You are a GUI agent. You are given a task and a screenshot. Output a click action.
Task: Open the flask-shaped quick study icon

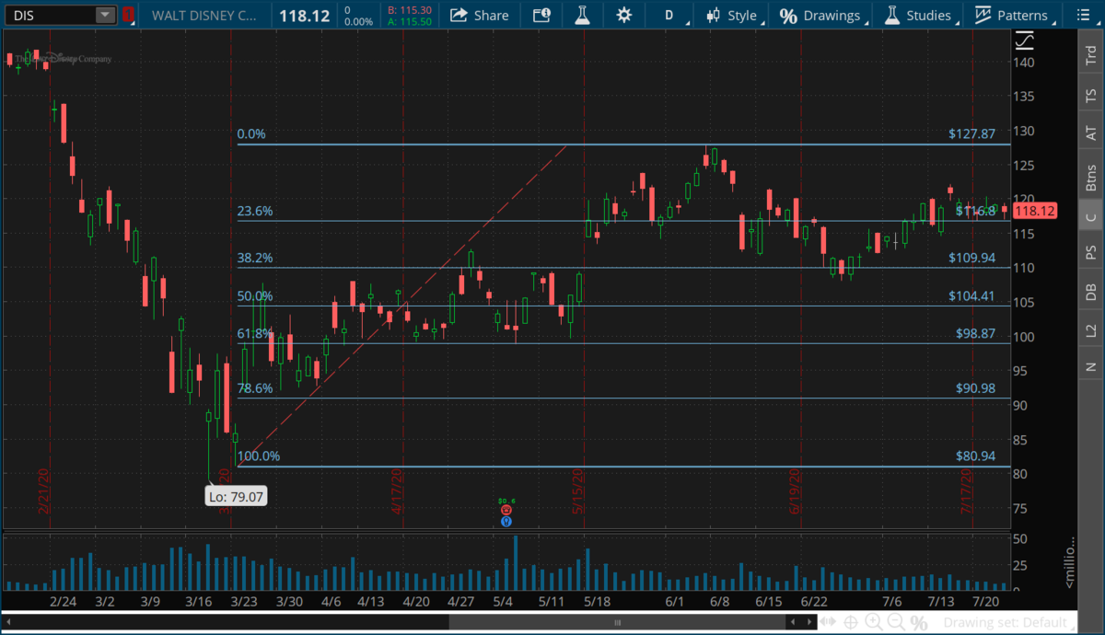(x=582, y=15)
